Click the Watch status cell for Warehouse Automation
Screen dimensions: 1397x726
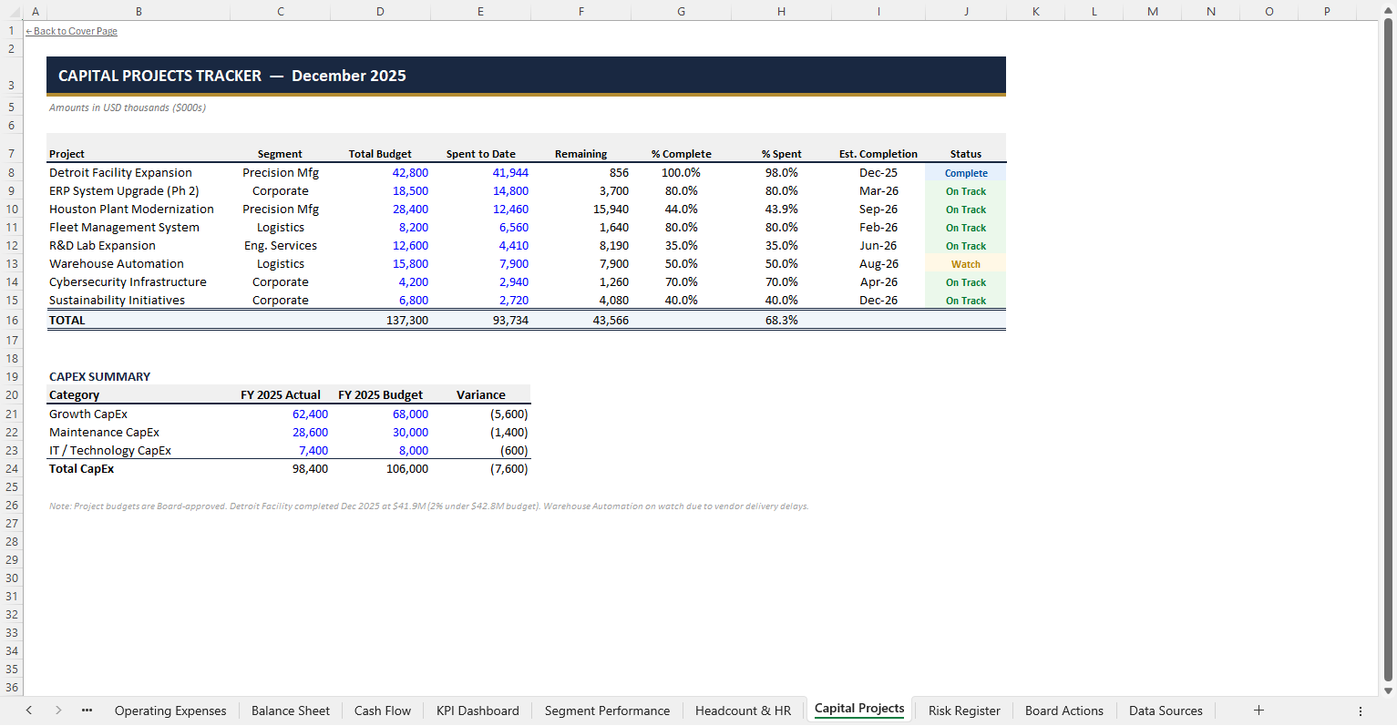[x=965, y=263]
